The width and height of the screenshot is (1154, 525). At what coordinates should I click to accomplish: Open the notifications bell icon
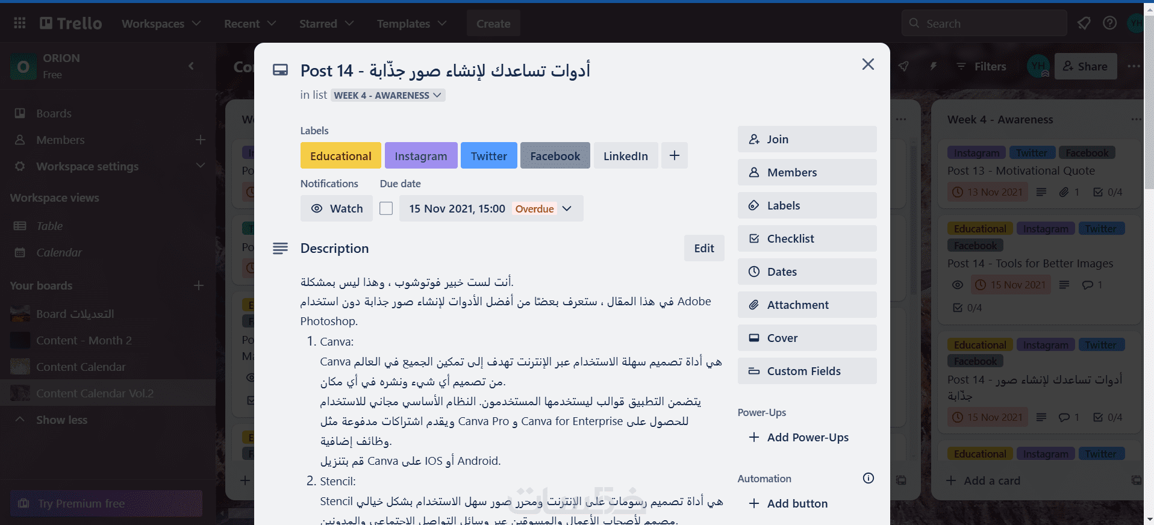(1084, 23)
